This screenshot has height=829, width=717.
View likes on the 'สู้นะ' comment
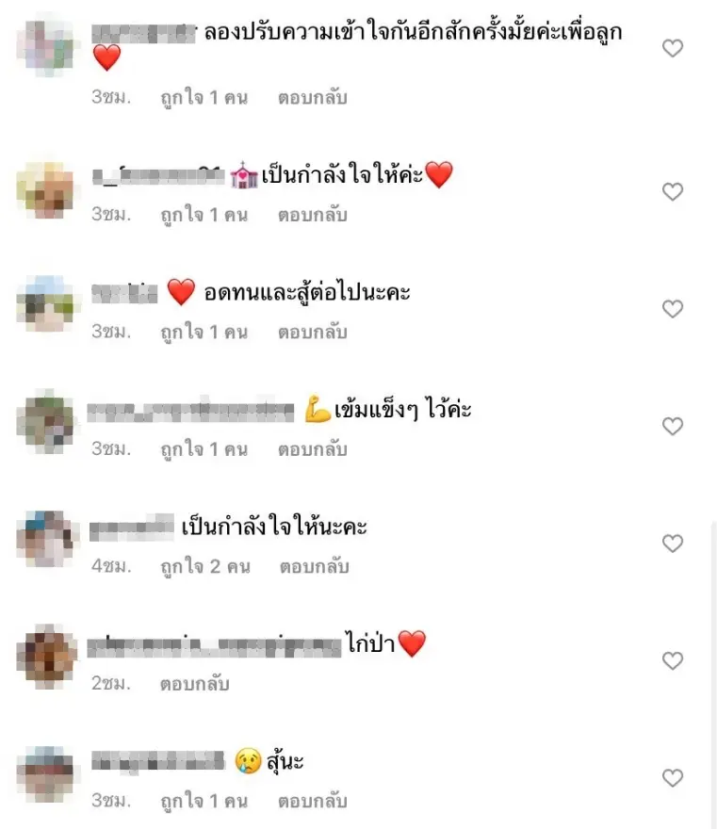(204, 802)
